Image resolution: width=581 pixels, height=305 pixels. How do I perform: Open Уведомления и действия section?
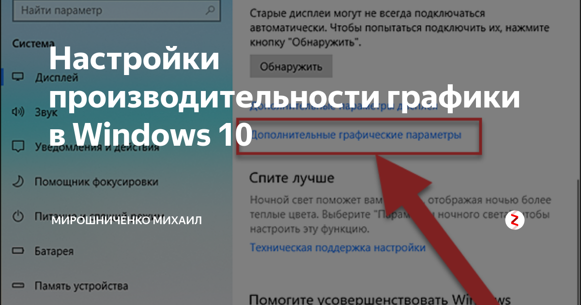coord(97,147)
